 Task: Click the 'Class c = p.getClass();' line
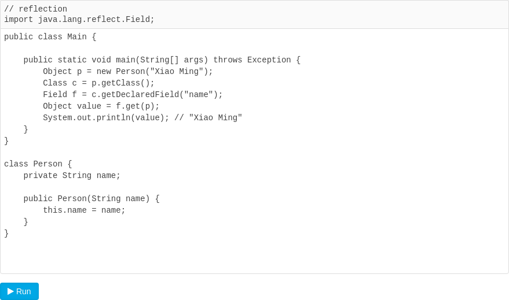(x=98, y=83)
